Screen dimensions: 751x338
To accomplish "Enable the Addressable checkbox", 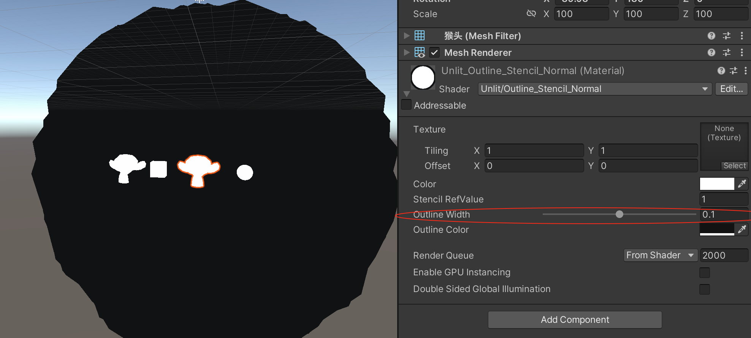I will [x=406, y=105].
